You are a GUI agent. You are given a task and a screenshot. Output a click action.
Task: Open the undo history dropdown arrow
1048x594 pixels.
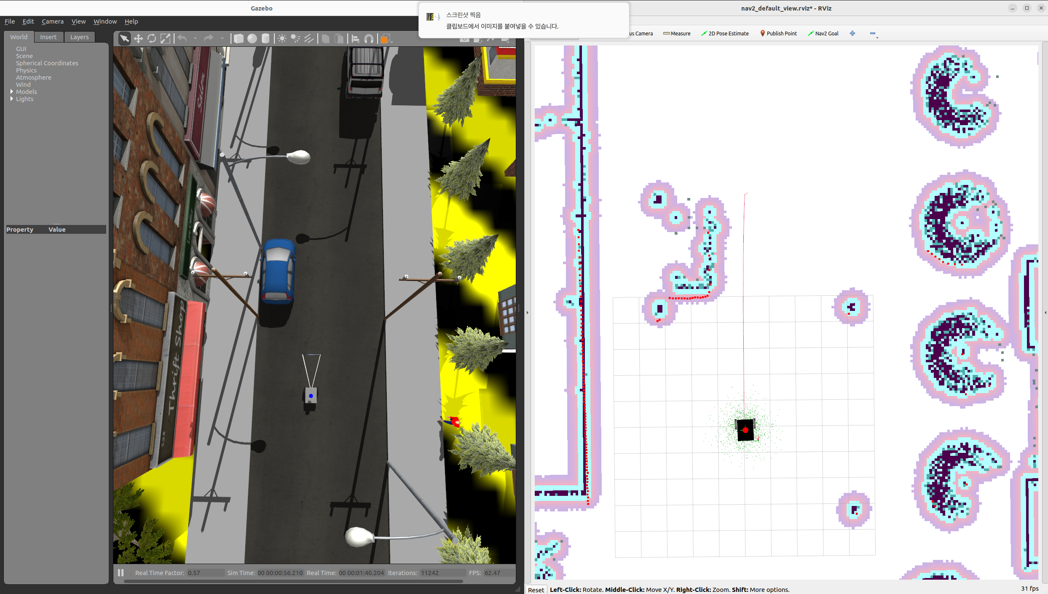click(x=195, y=39)
